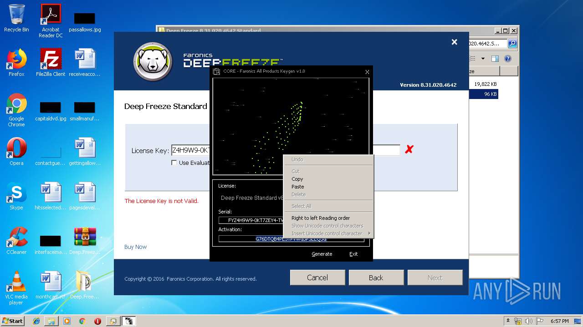583x327 pixels.
Task: Click the Back button in the installer
Action: tap(376, 277)
